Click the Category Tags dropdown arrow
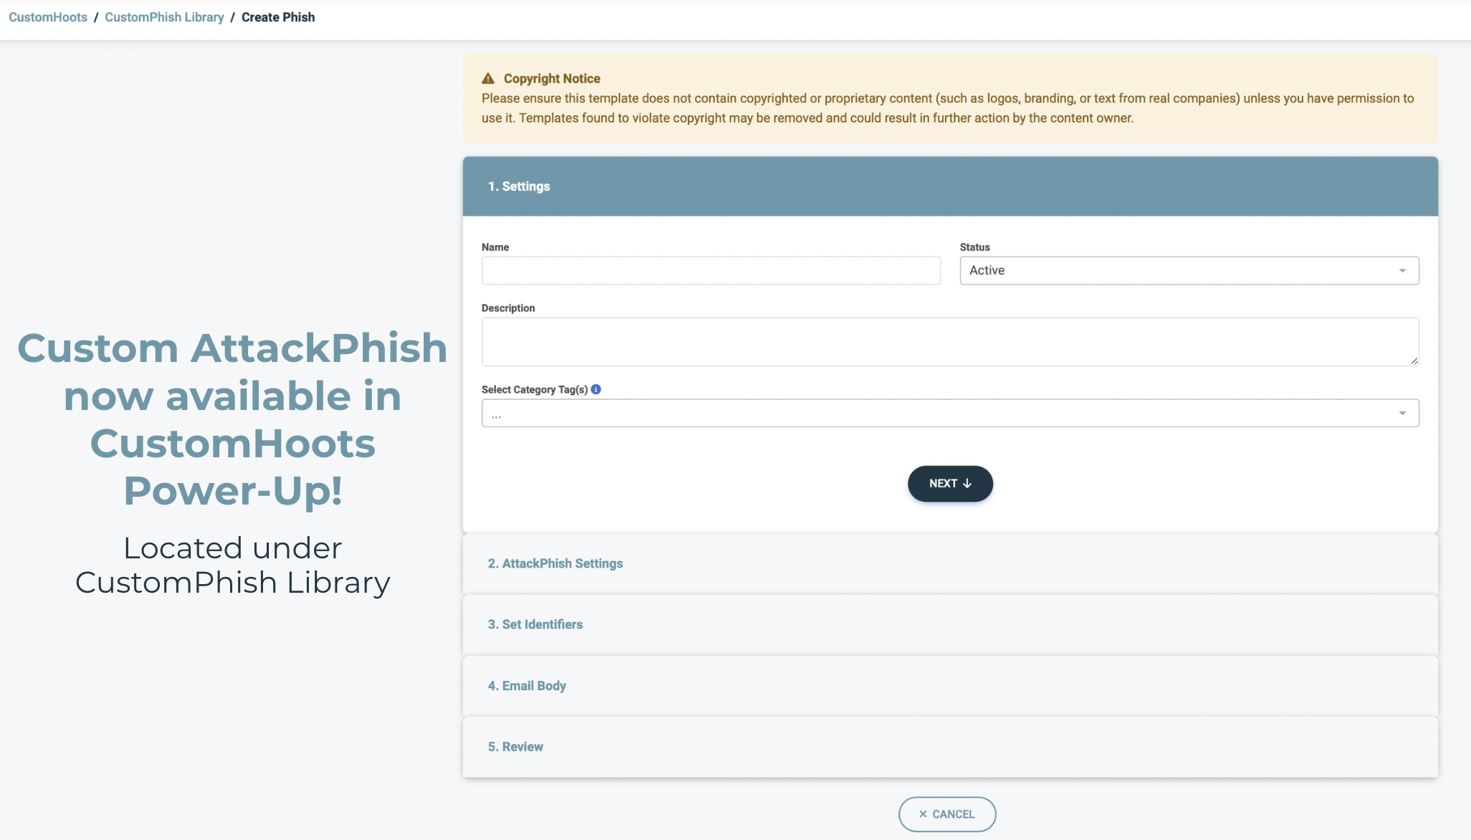 [1402, 414]
